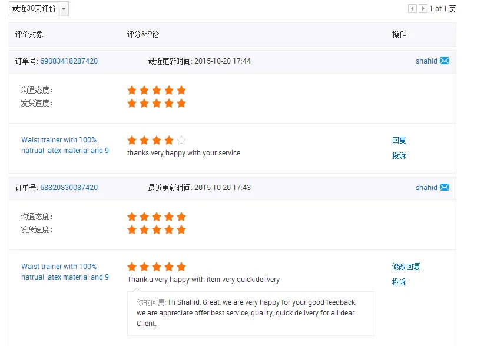Click envelope icon beside second shahid

tap(445, 188)
